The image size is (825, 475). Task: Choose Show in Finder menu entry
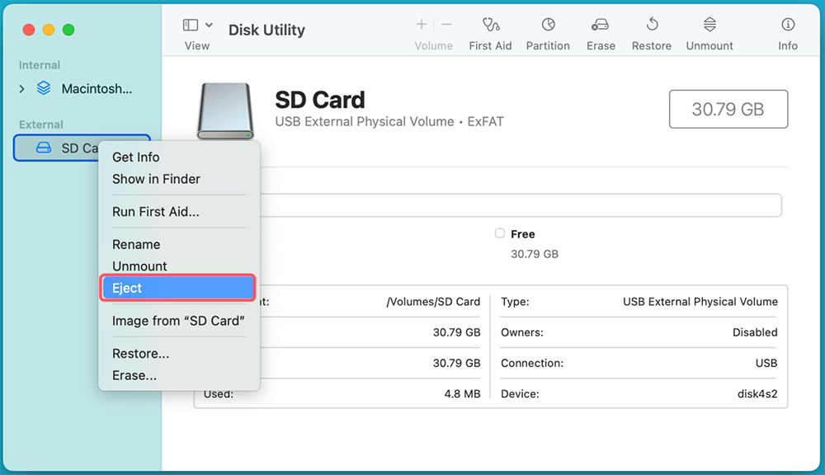tap(156, 179)
